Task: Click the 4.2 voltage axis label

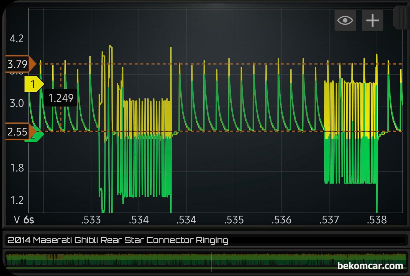Action: tap(17, 39)
